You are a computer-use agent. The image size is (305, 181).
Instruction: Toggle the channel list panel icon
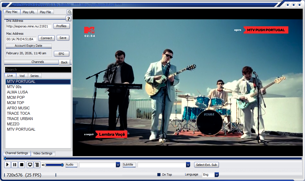pos(37,165)
